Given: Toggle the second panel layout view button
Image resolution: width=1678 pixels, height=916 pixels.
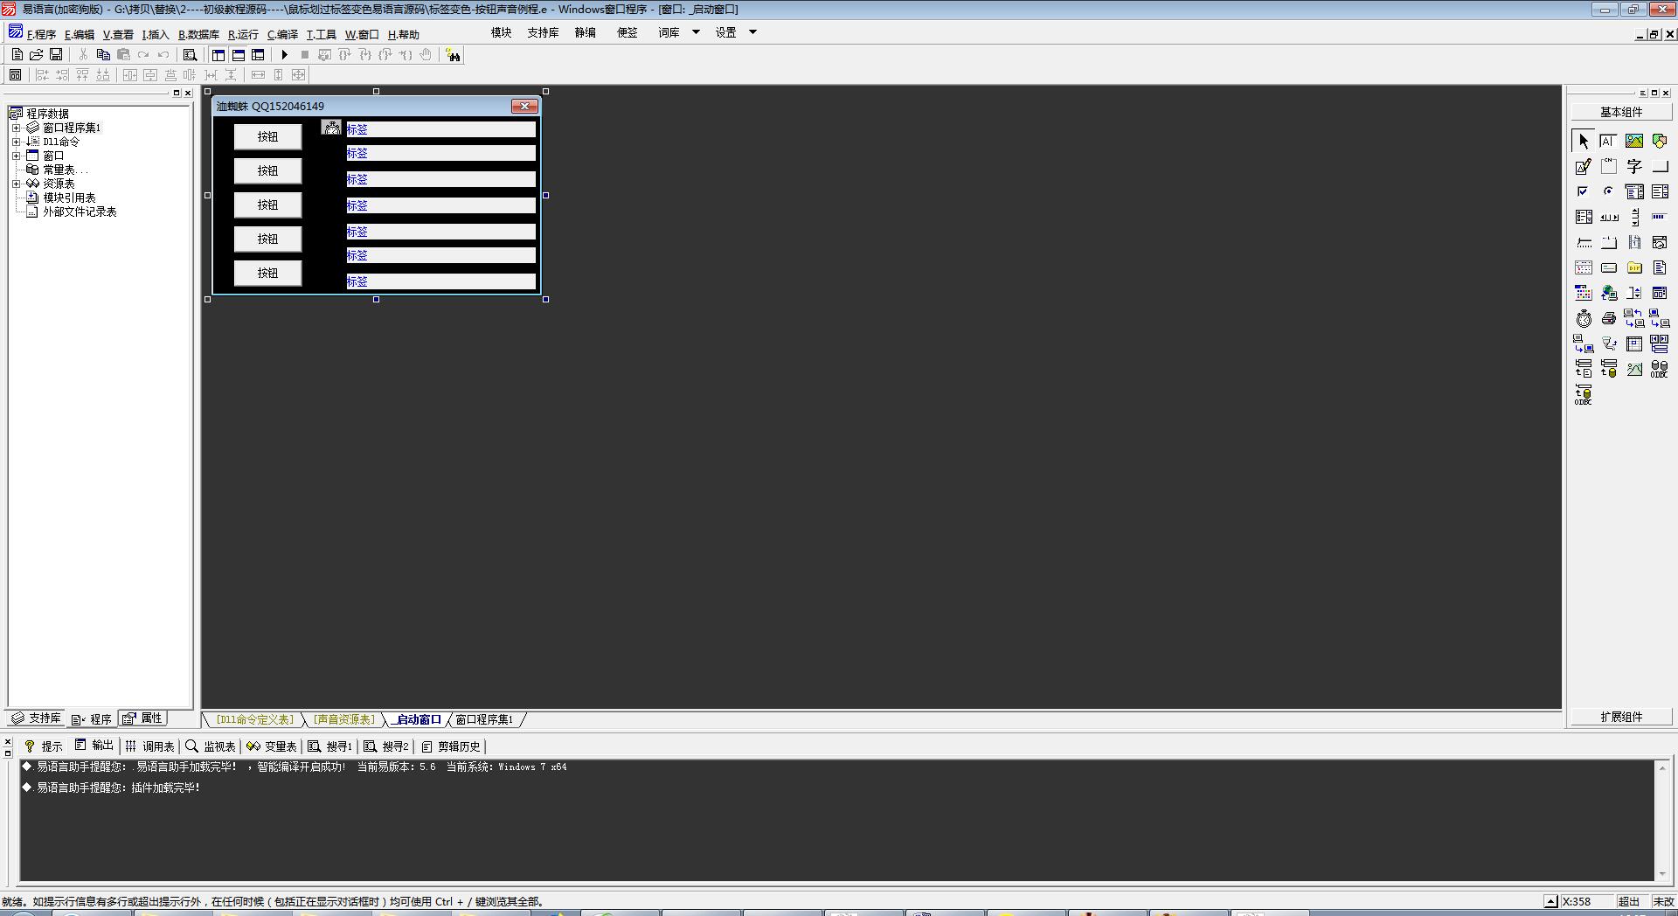Looking at the screenshot, I should coord(238,55).
